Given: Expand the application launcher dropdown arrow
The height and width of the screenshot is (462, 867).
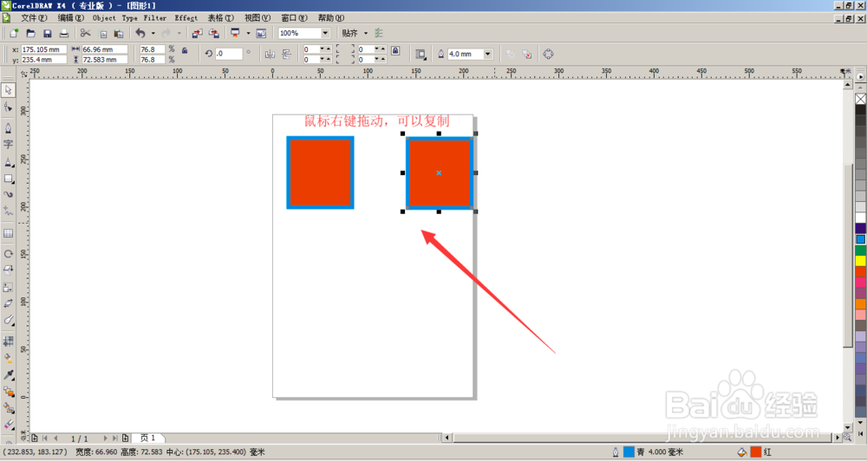Looking at the screenshot, I should point(248,33).
